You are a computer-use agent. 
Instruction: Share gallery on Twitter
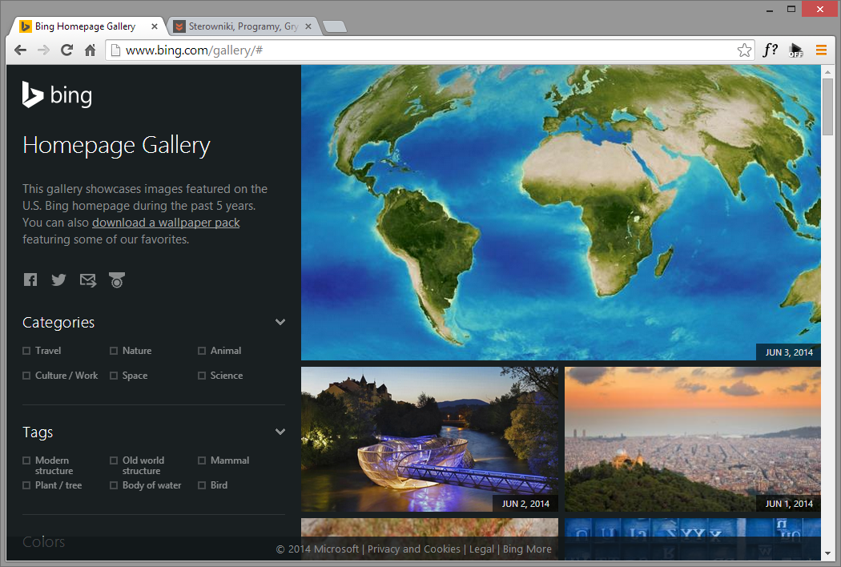58,279
